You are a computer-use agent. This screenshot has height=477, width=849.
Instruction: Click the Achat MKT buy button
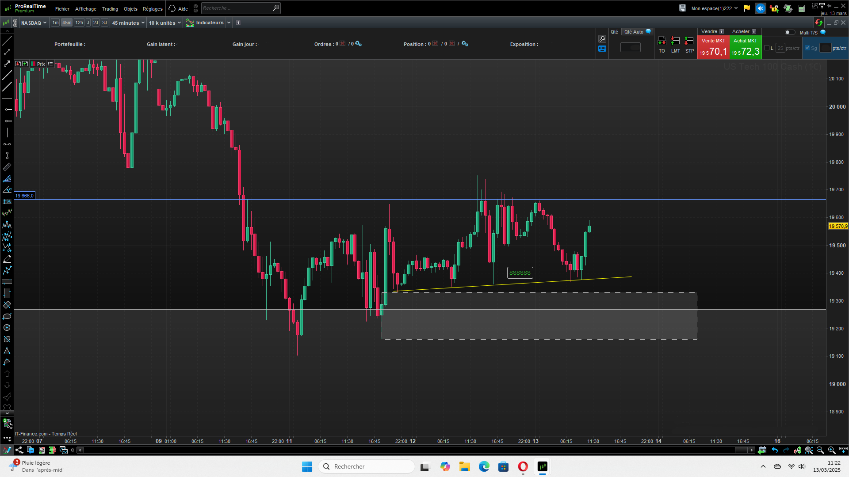(x=745, y=47)
